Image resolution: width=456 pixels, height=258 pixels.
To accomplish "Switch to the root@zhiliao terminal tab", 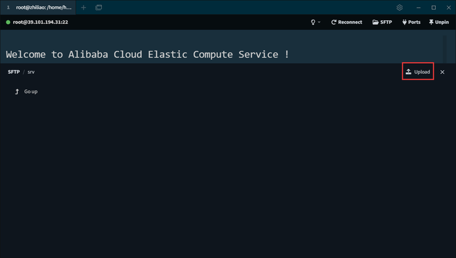I will 39,8.
